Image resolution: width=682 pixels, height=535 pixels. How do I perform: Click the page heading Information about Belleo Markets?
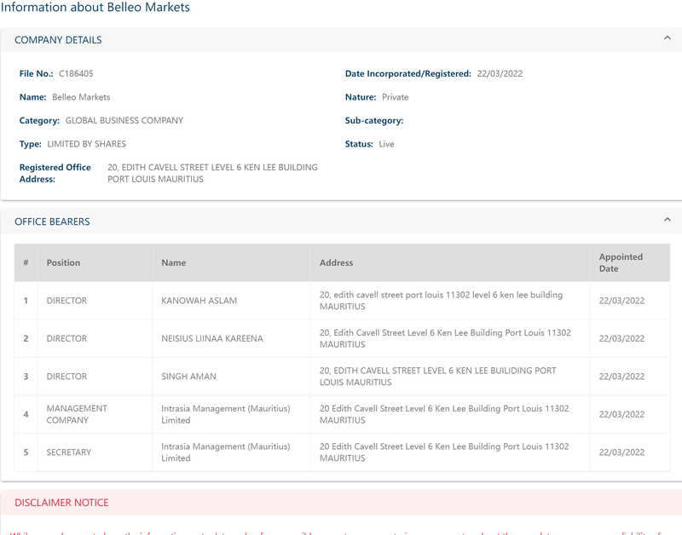(x=95, y=7)
